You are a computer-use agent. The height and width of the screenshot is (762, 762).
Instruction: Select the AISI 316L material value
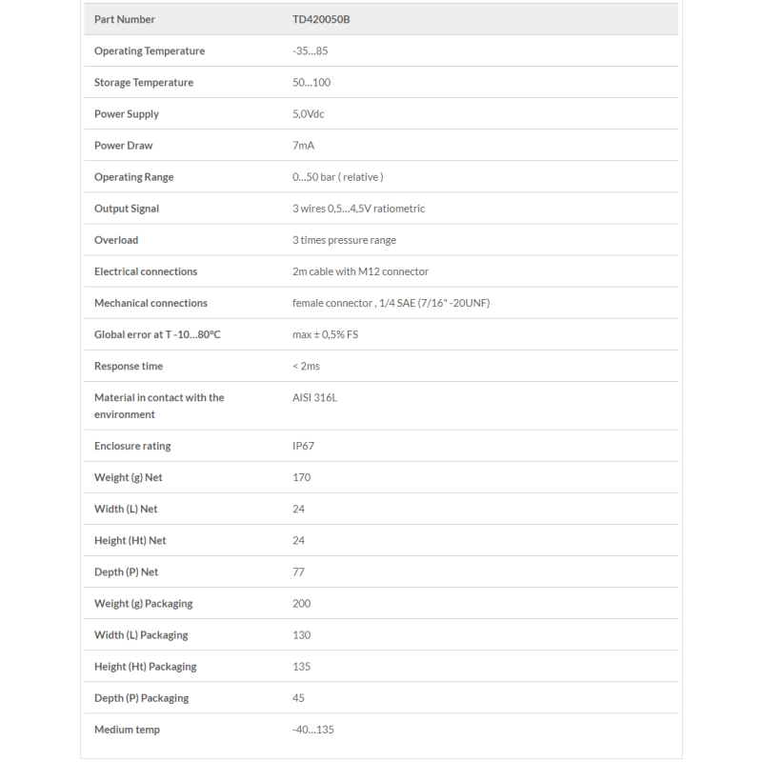(314, 397)
